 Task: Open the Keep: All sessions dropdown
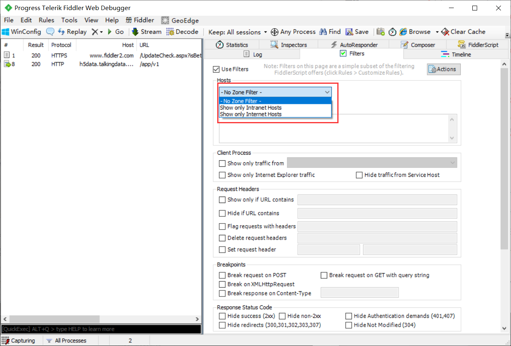[238, 32]
